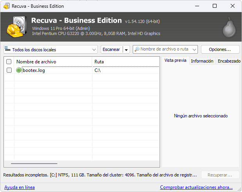Click the Ningún archivo seleccionado message
Viewport: 242px width, 192px height.
(x=201, y=116)
